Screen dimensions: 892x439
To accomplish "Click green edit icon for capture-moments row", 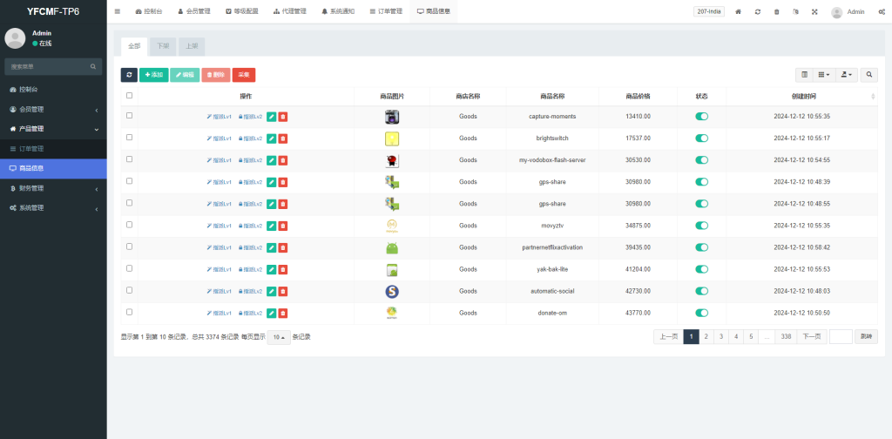I will click(271, 116).
